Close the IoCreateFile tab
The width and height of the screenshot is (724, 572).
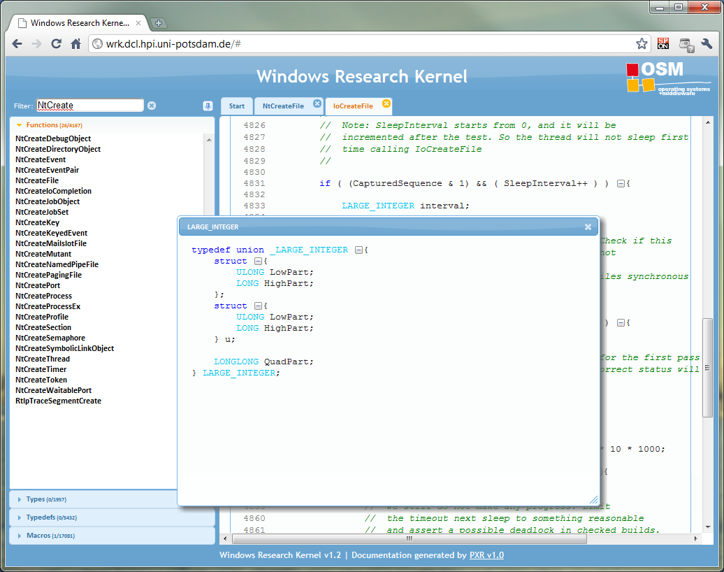(386, 103)
